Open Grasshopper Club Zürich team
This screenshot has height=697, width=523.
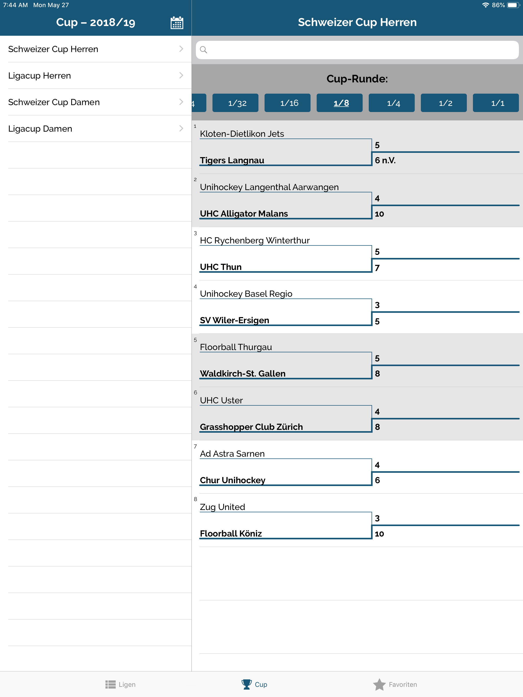[251, 427]
